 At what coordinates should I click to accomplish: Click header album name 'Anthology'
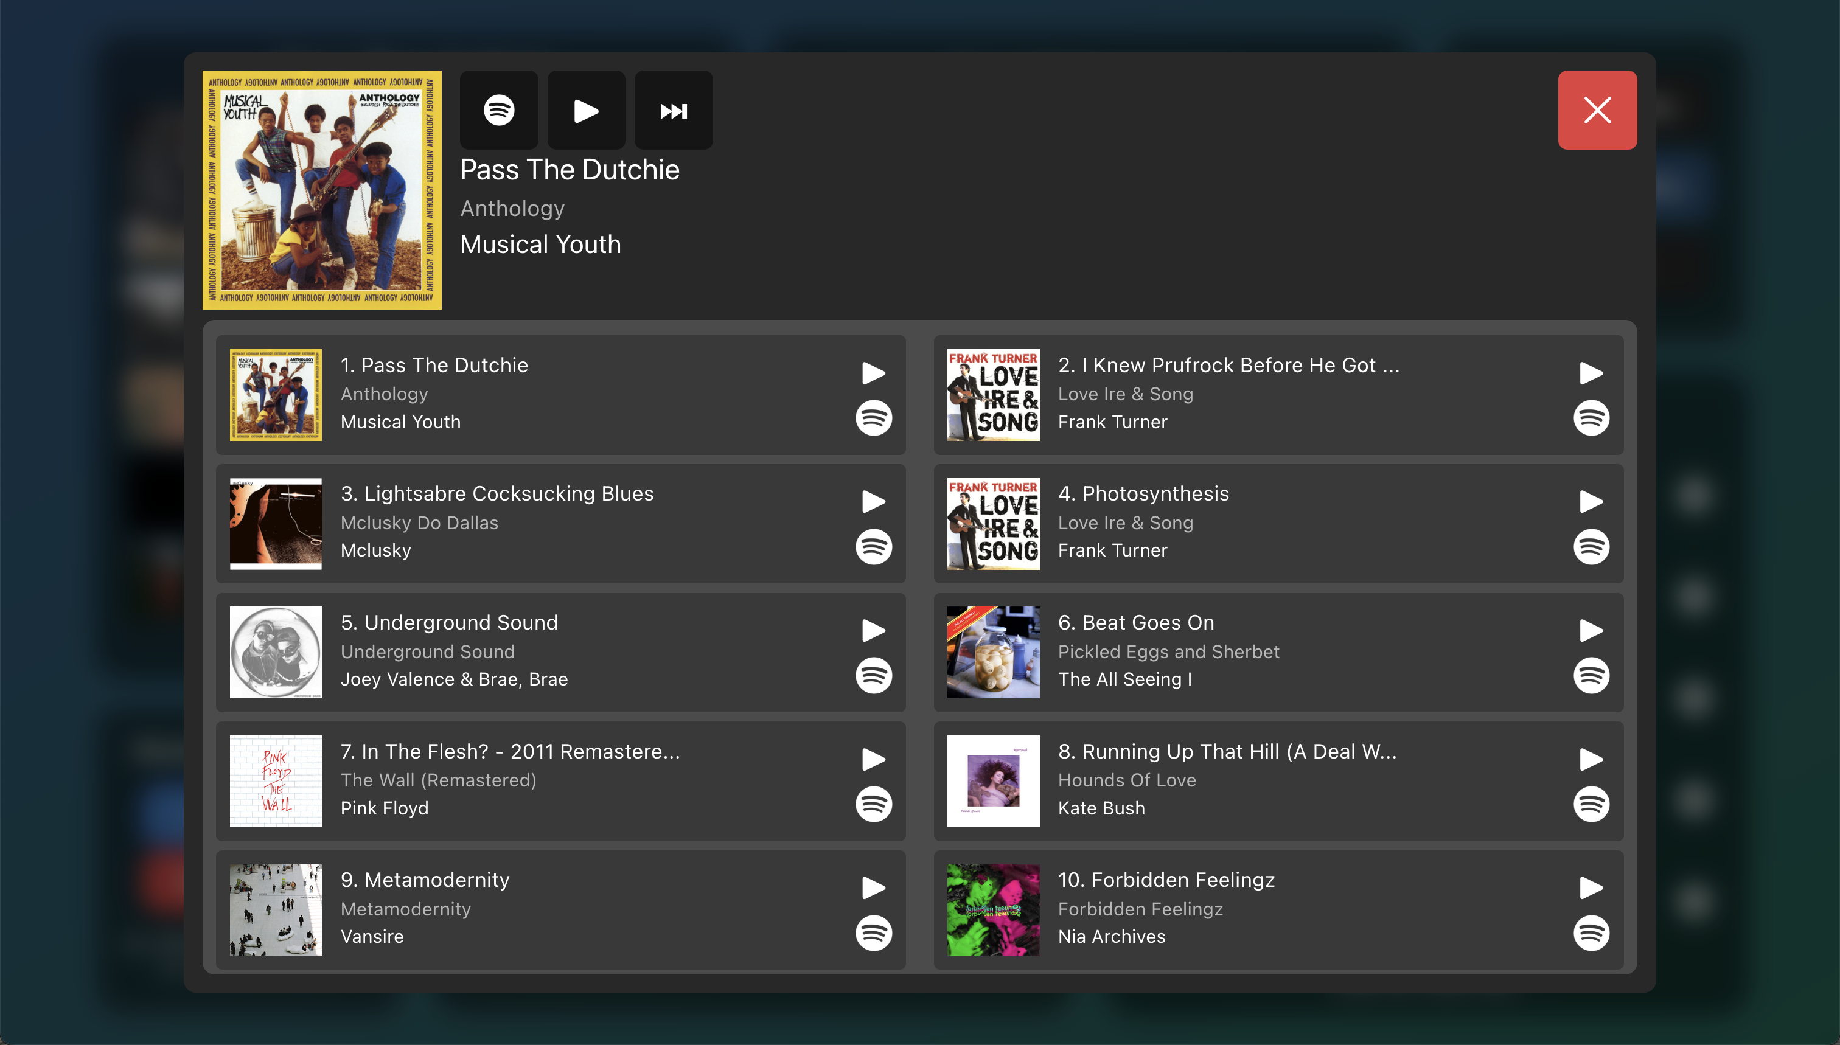(512, 208)
